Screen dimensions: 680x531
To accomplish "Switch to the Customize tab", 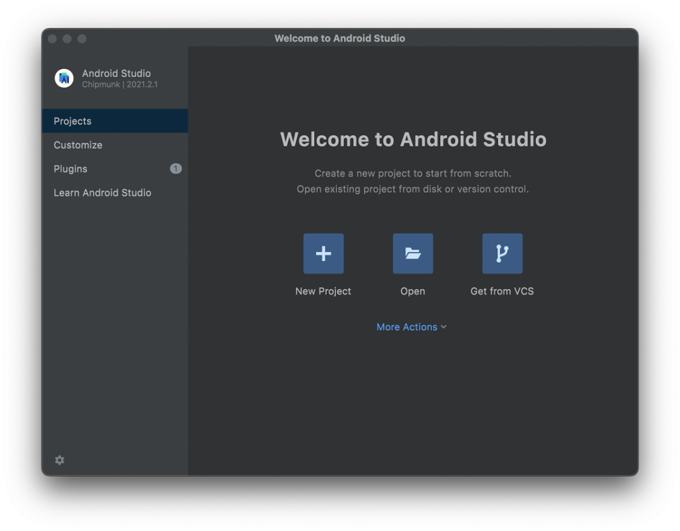I will [x=78, y=145].
